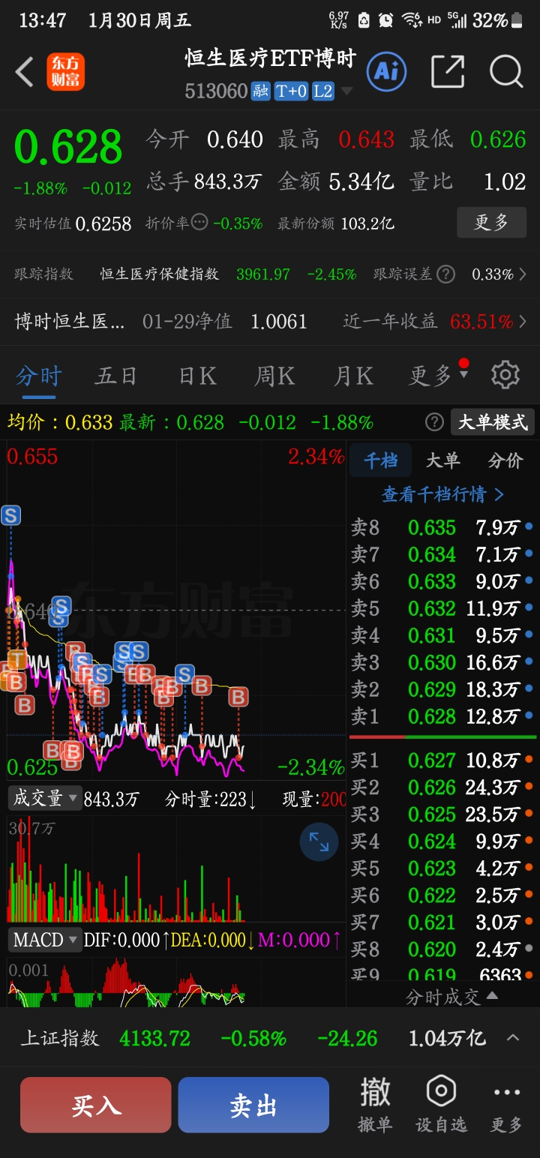Viewport: 540px width, 1158px height.
Task: Tap the L2 level badge
Action: pos(322,91)
